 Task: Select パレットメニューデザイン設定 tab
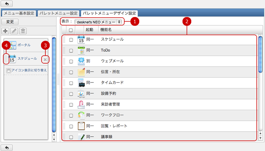[x=109, y=13]
